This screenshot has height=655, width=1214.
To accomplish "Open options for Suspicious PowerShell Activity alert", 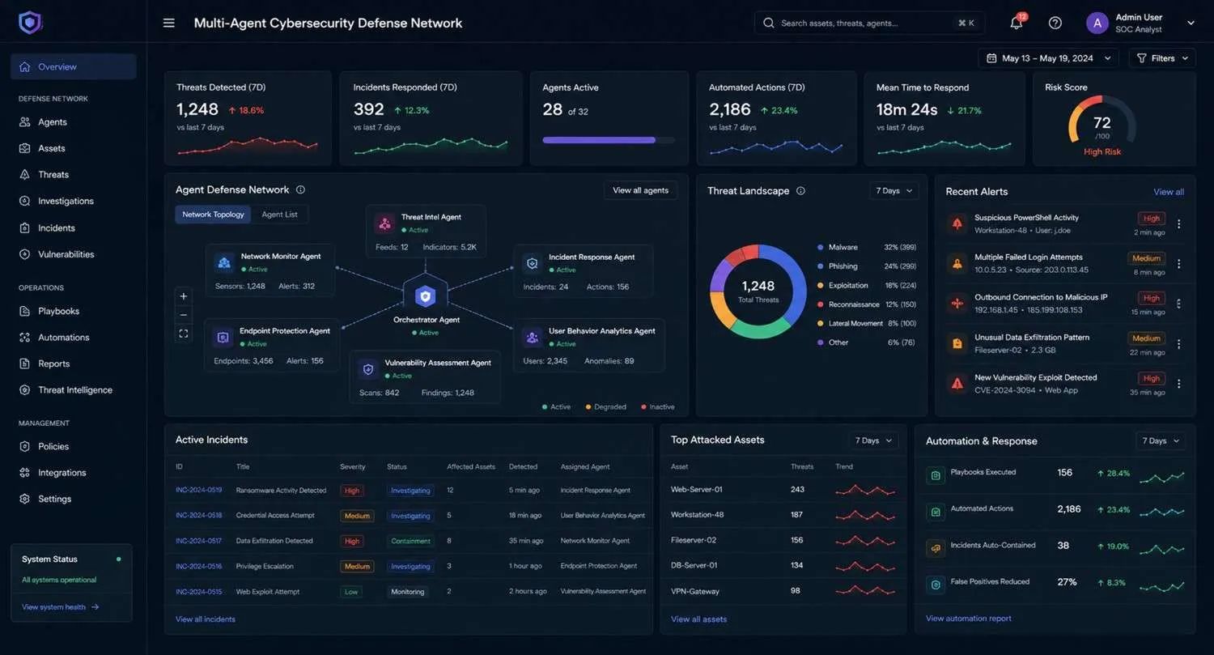I will coord(1179,224).
